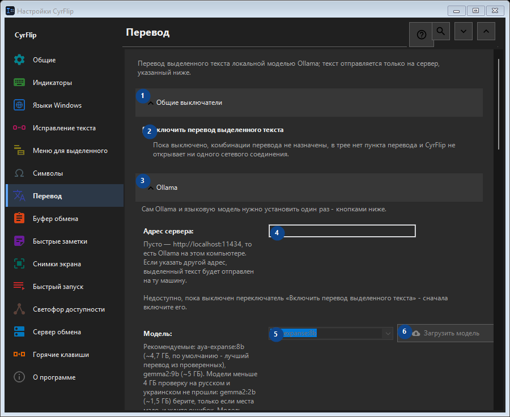Click the Загрузить модель button

click(x=445, y=333)
